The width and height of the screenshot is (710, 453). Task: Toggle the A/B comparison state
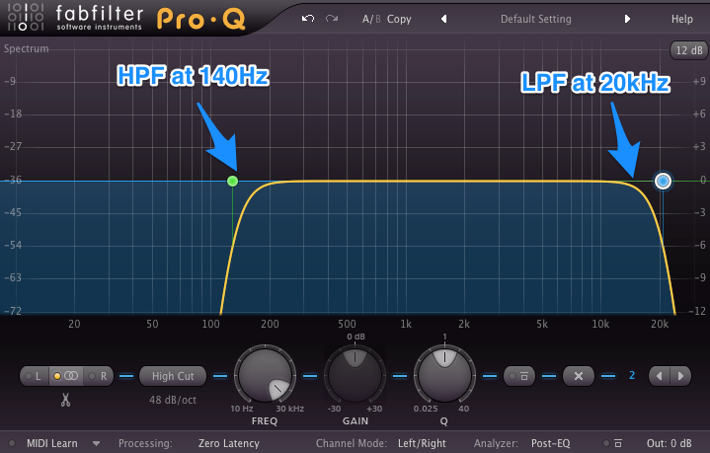371,19
